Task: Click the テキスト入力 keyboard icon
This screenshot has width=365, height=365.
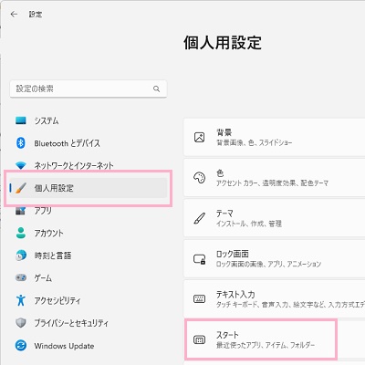Action: [199, 299]
